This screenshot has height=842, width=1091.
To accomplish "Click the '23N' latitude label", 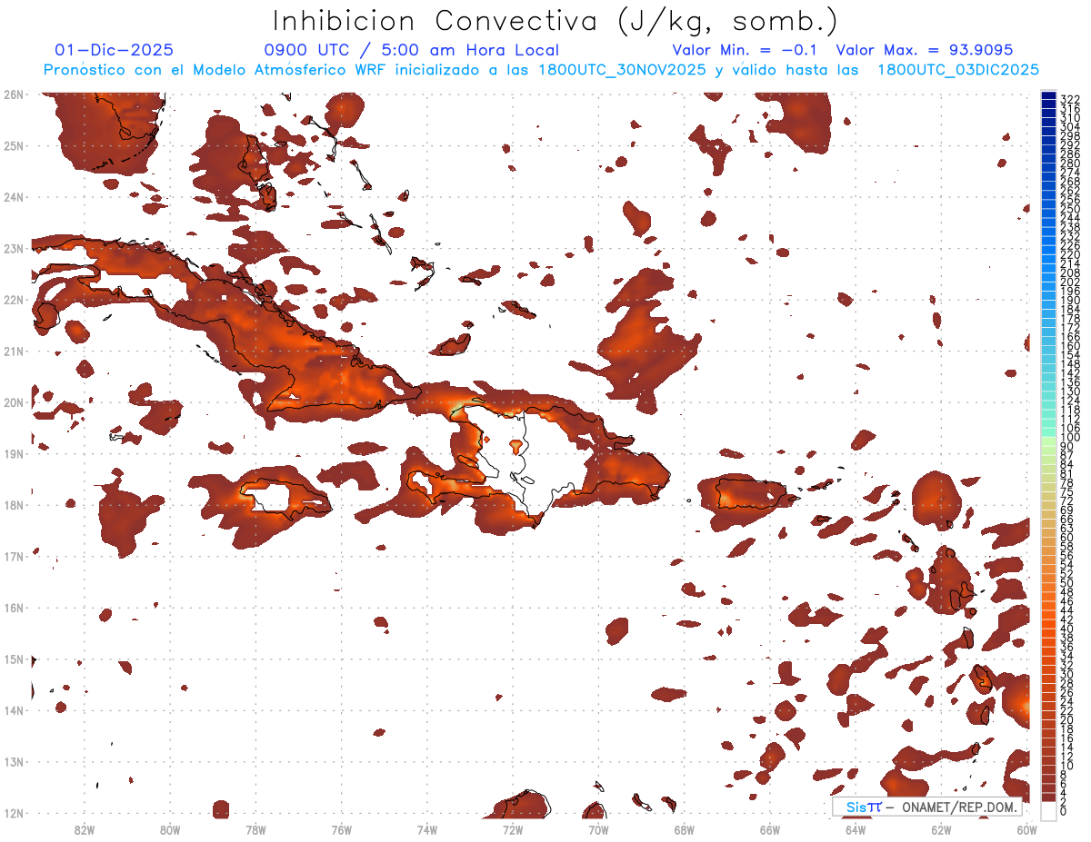I will point(14,248).
